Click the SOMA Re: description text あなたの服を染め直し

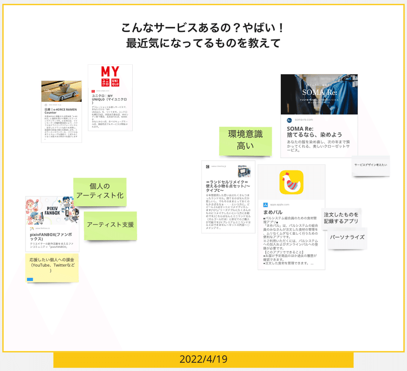[318, 146]
